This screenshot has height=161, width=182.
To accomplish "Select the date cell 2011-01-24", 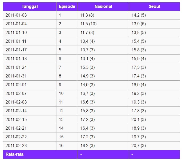I will [x=30, y=67].
